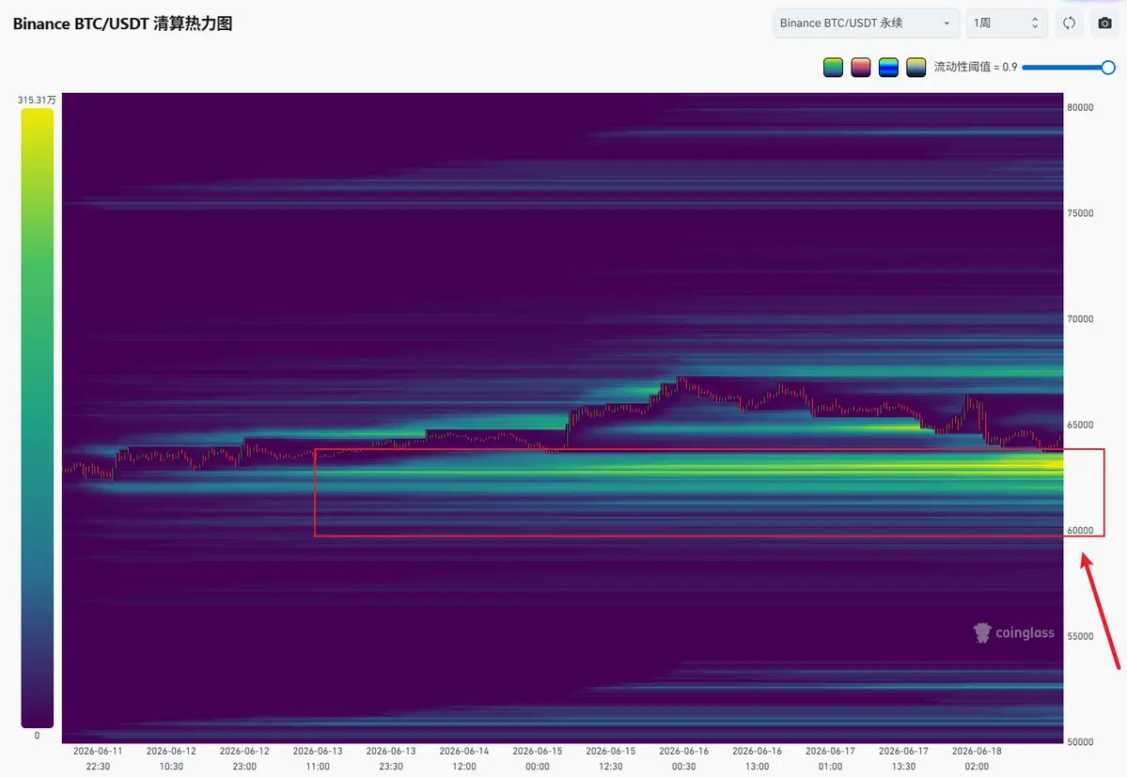
Task: Select the green-yellow viridis color scheme
Action: click(833, 68)
